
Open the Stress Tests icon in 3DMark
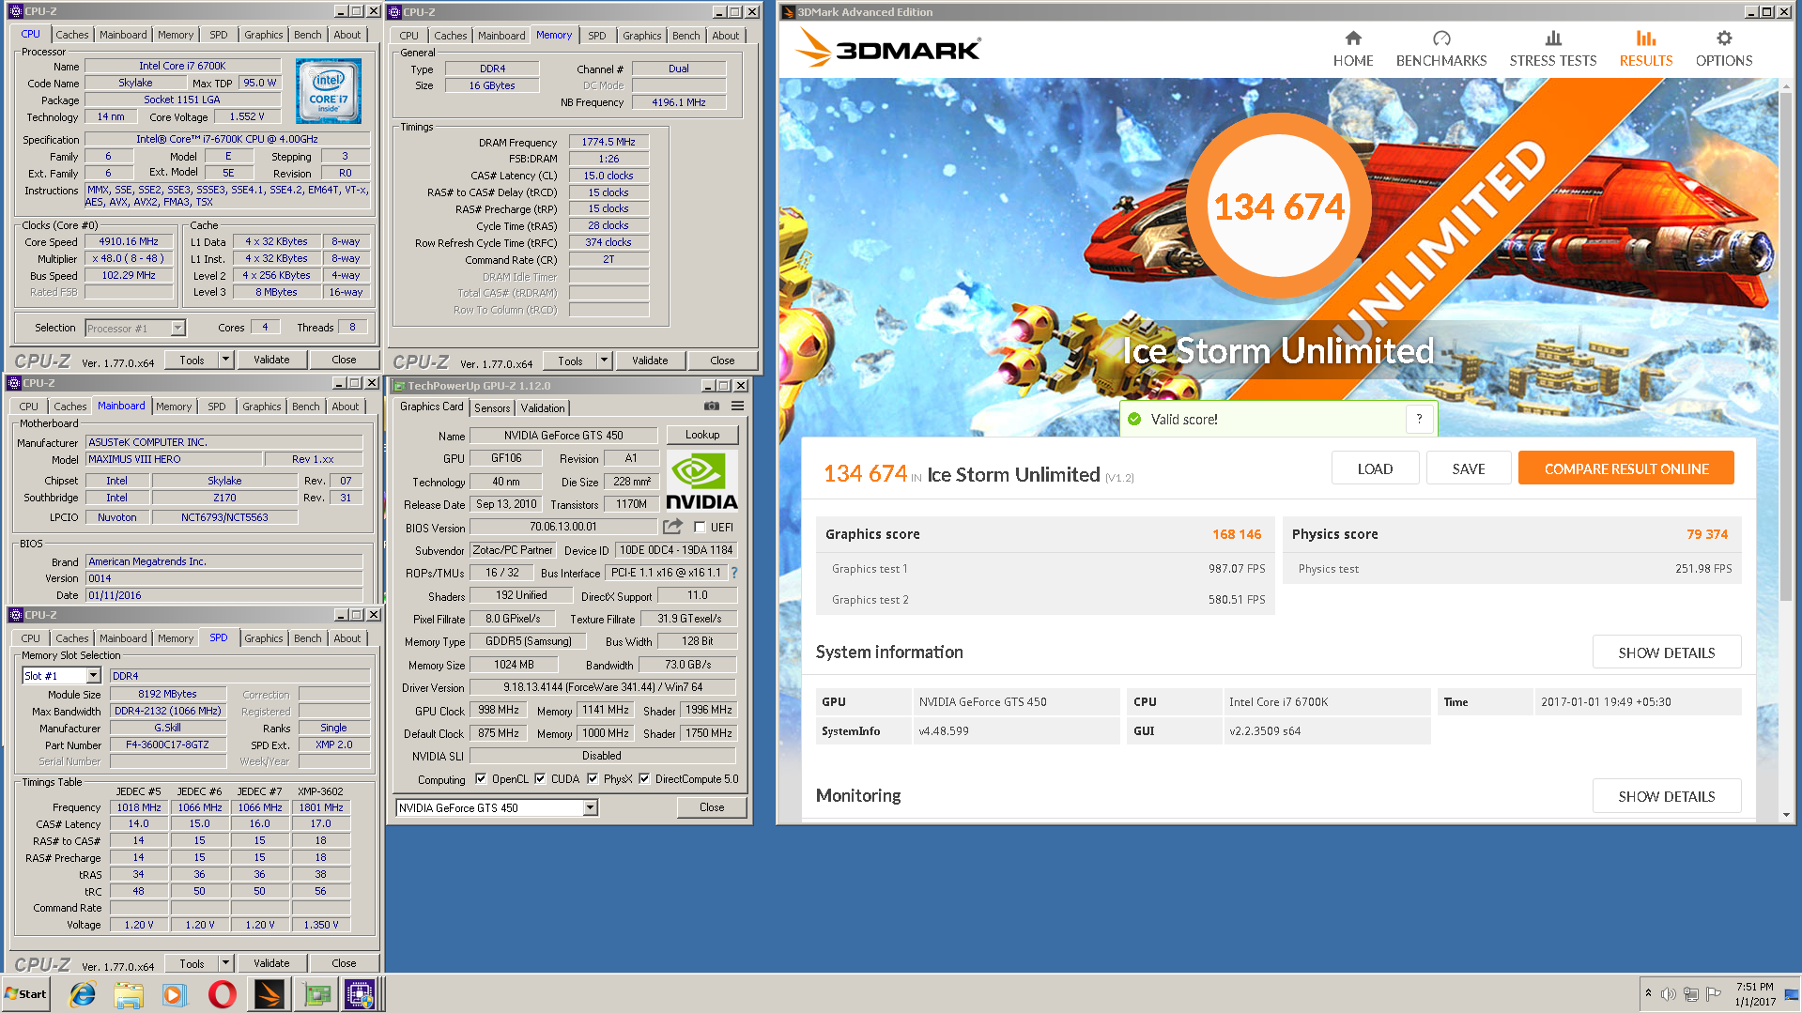click(1553, 38)
